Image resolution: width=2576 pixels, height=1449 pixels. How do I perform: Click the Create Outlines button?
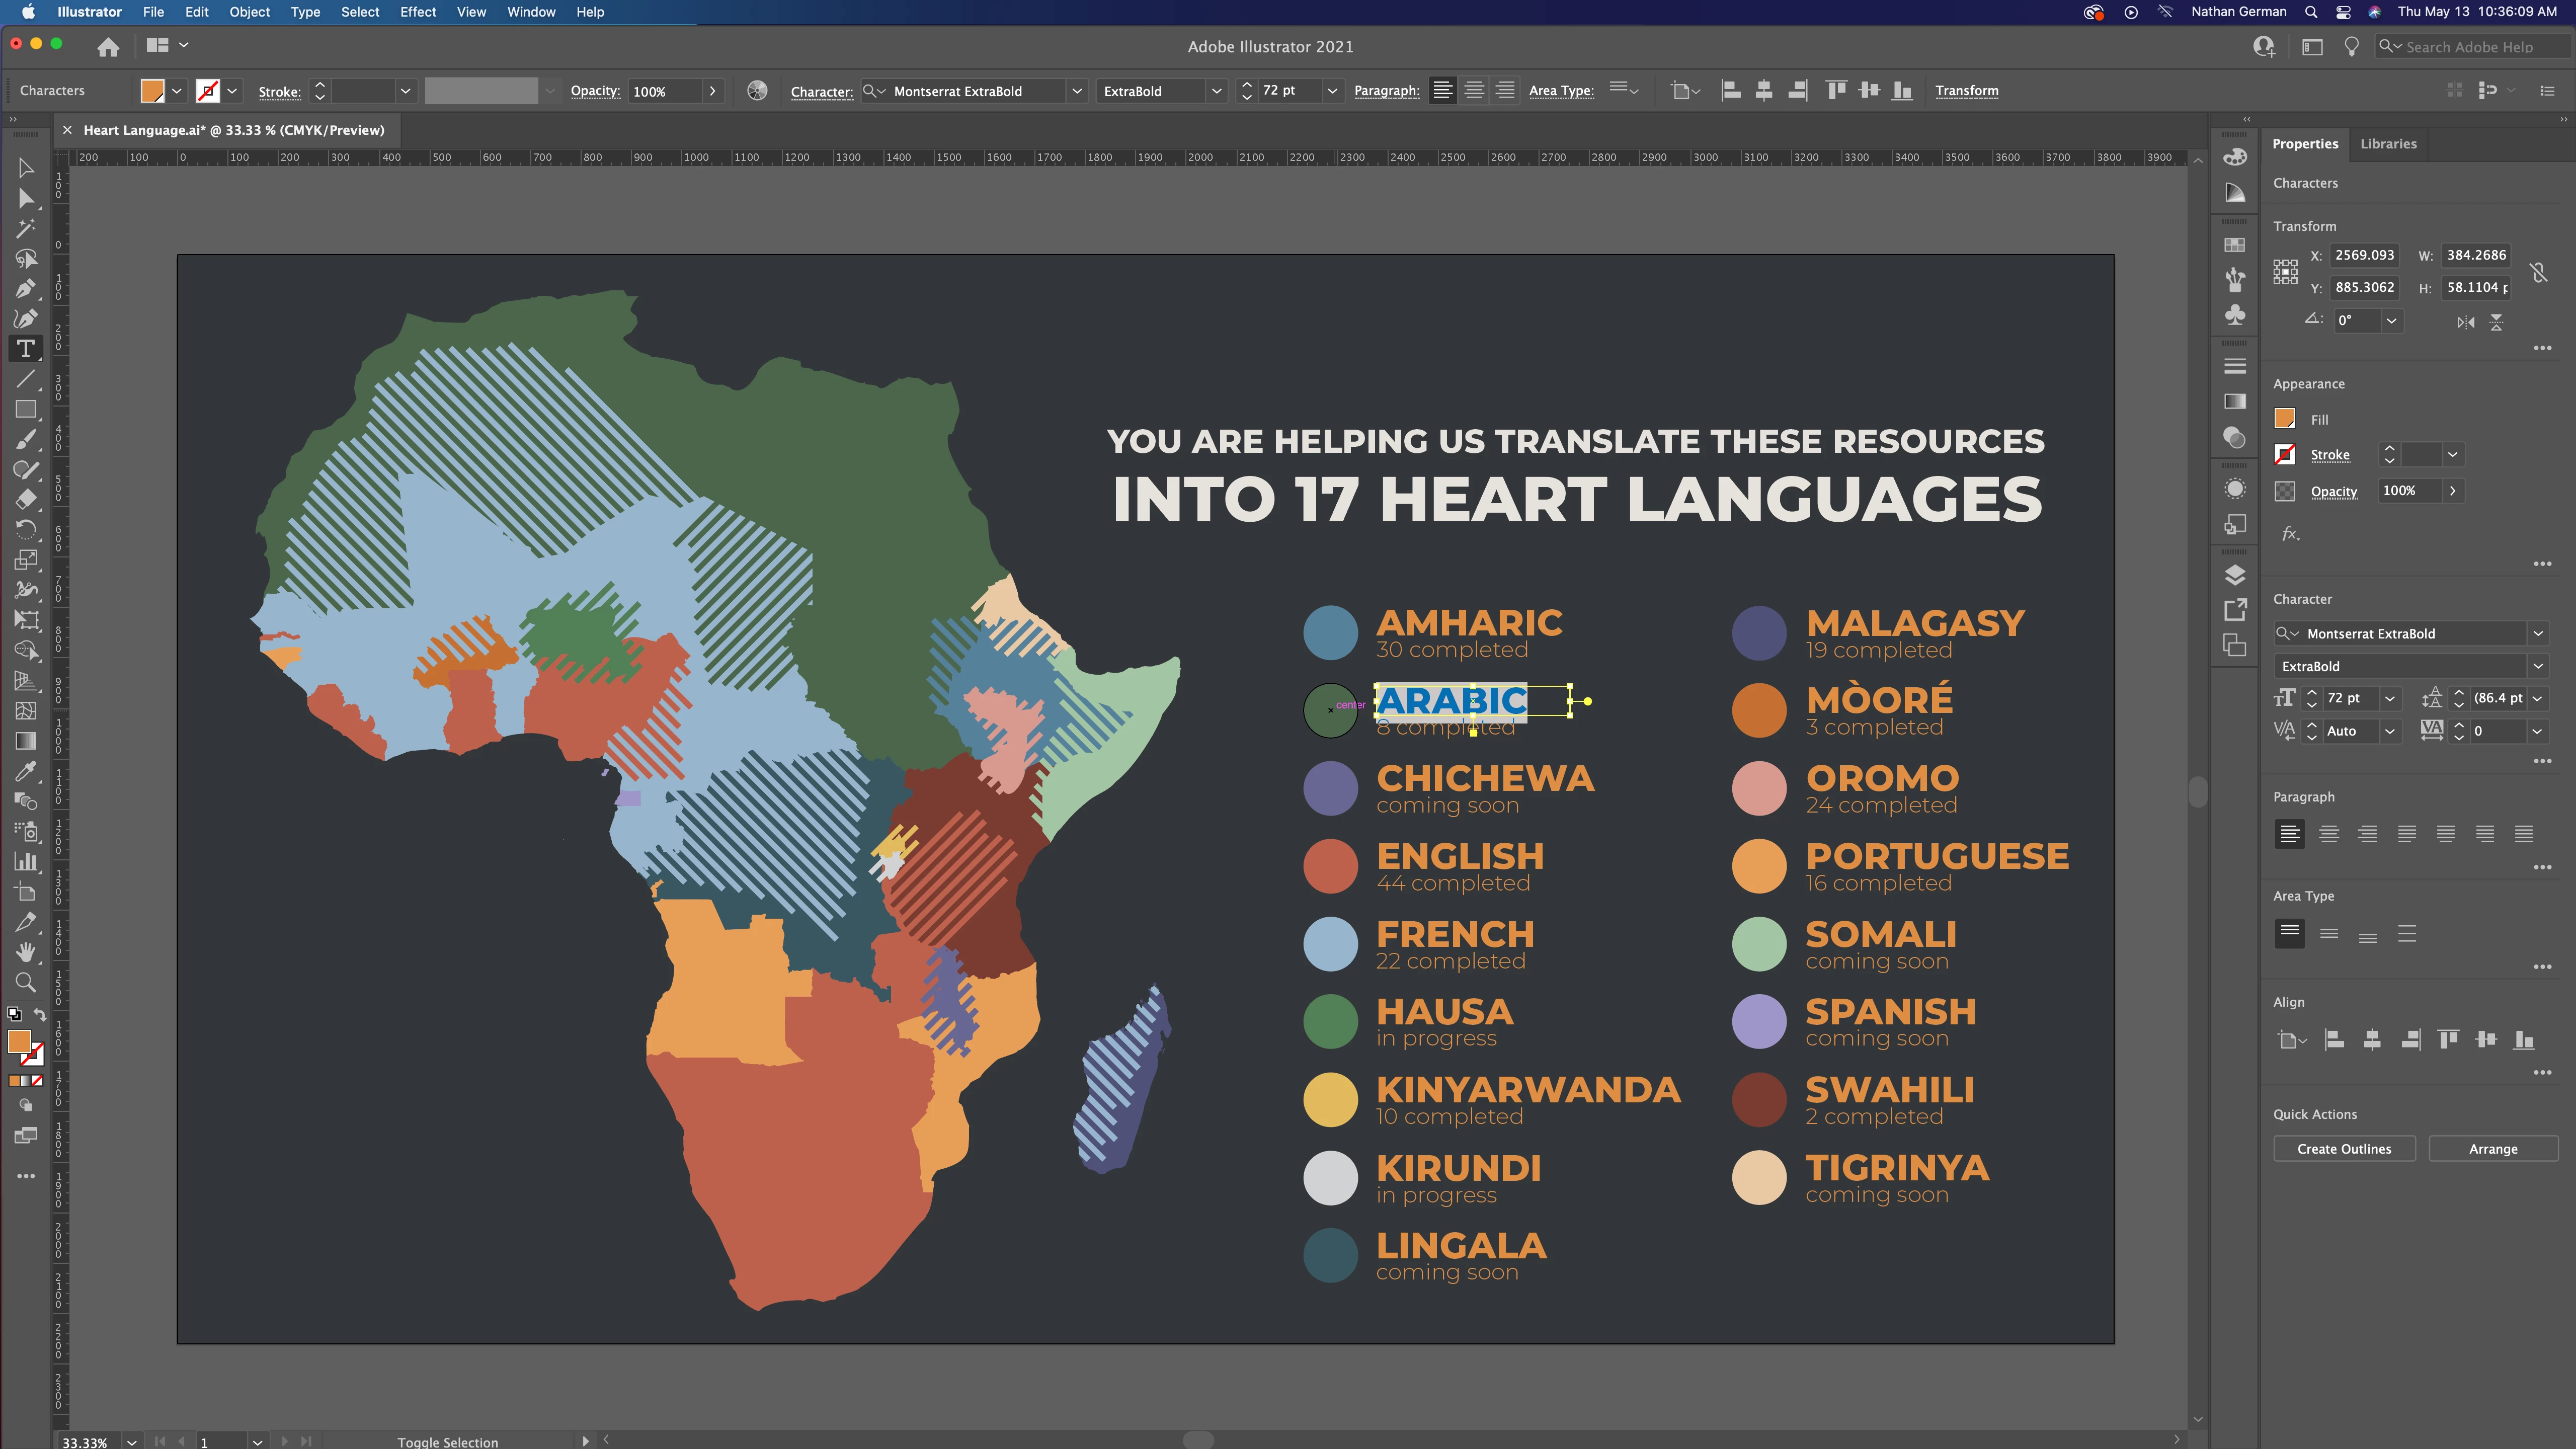coord(2344,1149)
